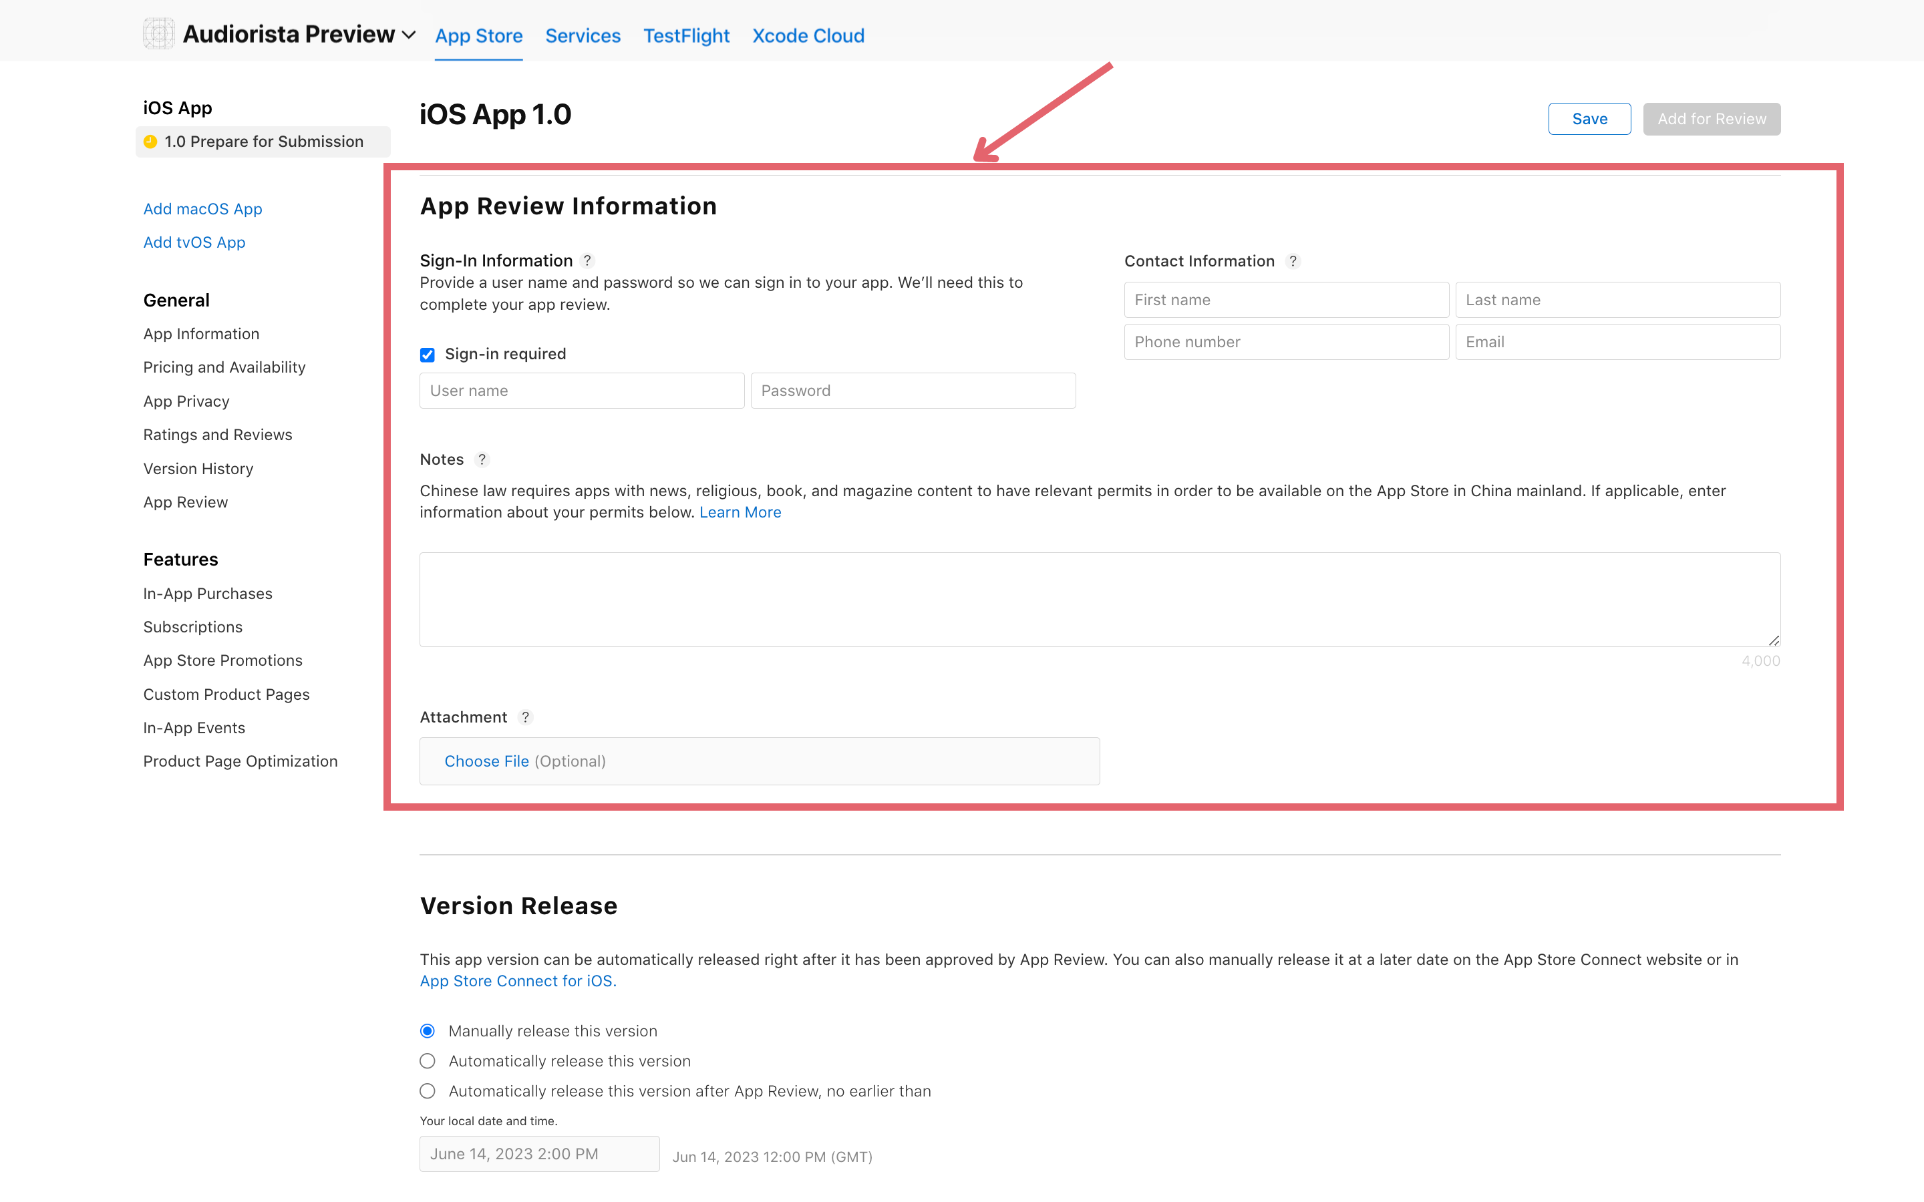1924x1202 pixels.
Task: Click into the Notes text area
Action: 1100,600
